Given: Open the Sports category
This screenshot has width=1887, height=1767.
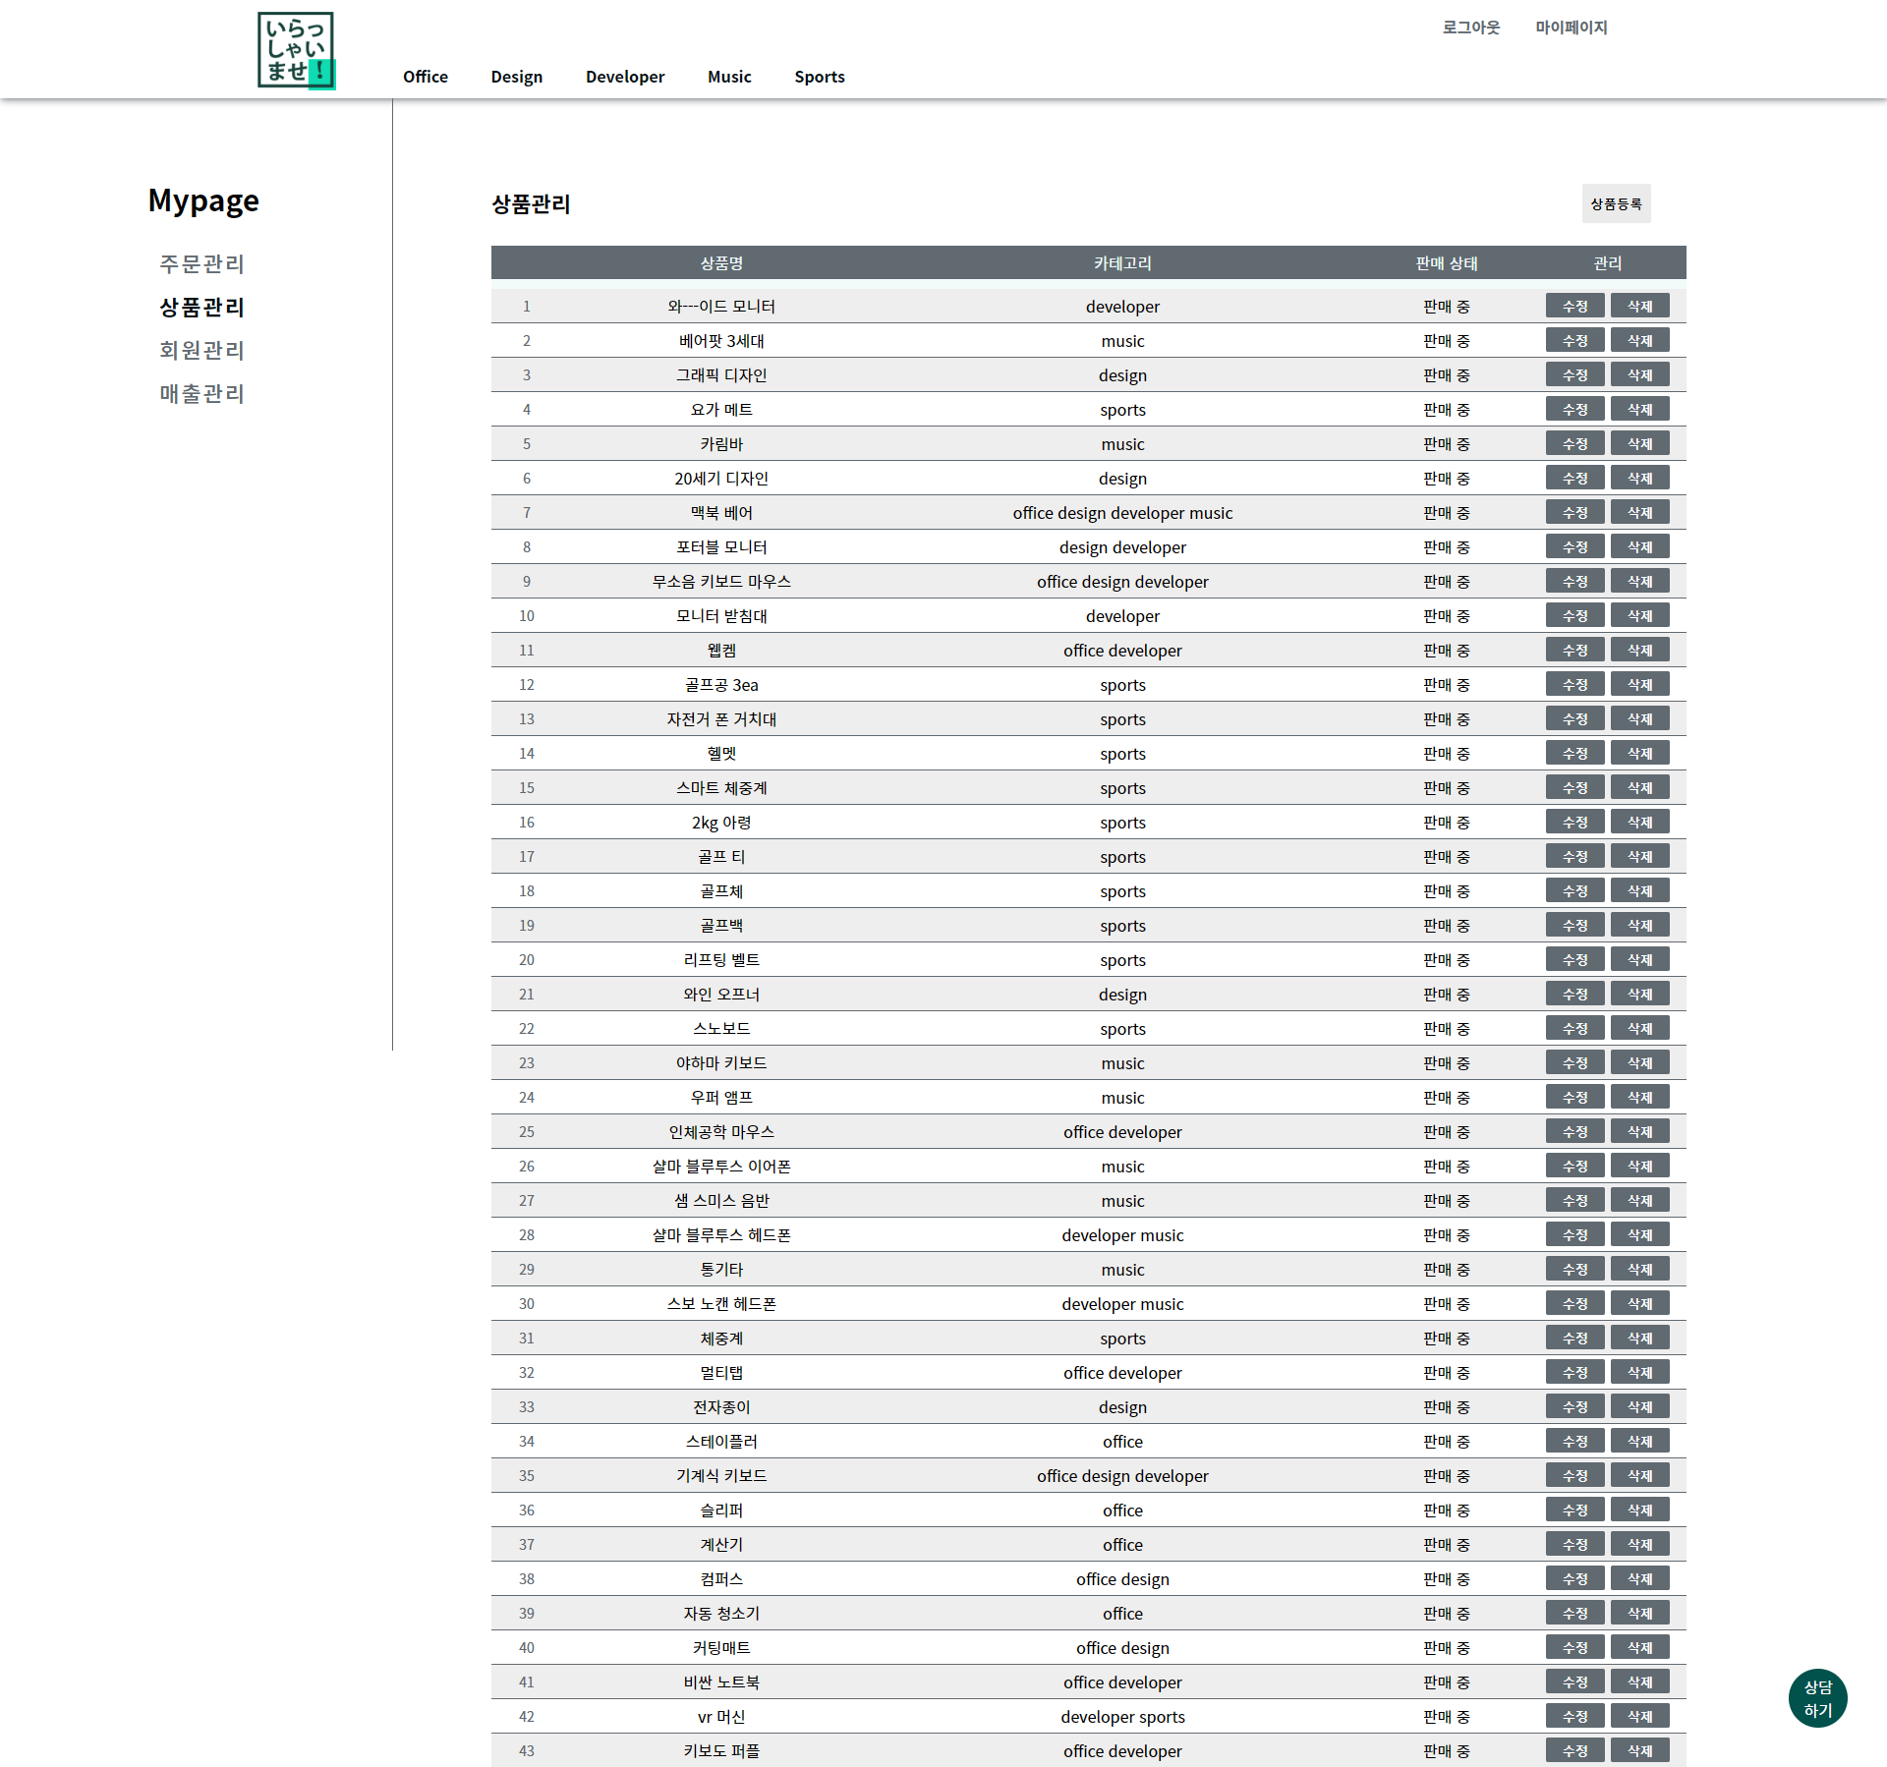Looking at the screenshot, I should tap(819, 77).
